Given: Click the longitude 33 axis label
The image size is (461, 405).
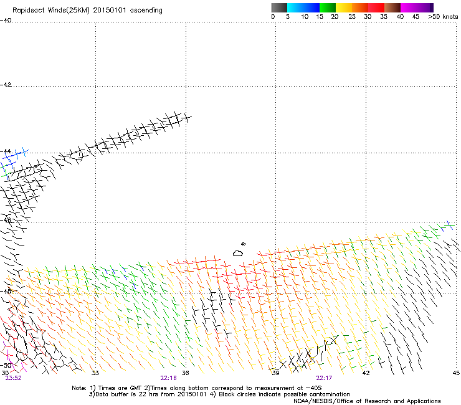Looking at the screenshot, I should point(95,373).
